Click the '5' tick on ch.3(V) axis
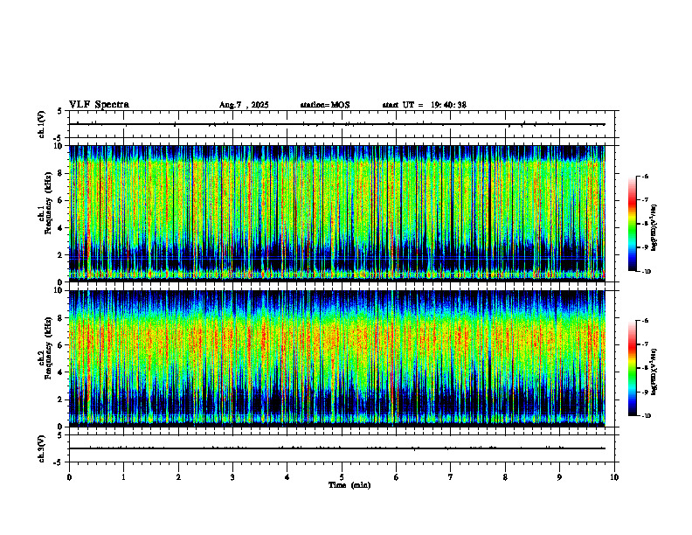This screenshot has height=535, width=692. click(59, 435)
